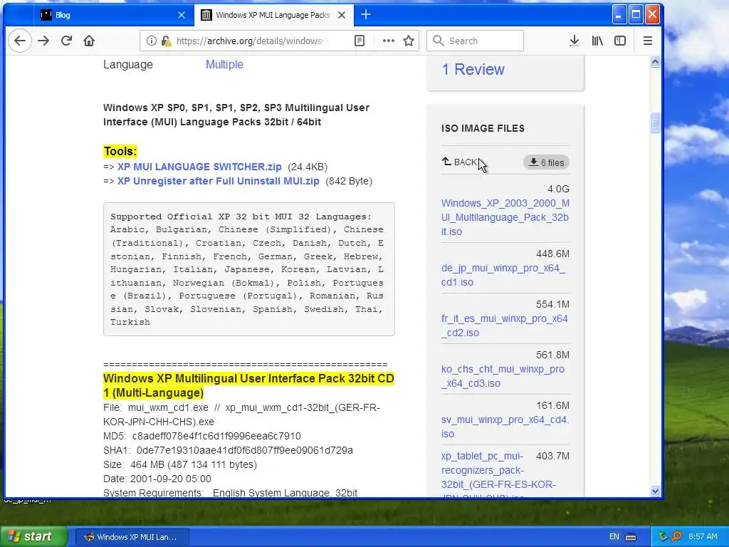Focus the Search box in toolbar
The height and width of the screenshot is (547, 729).
click(475, 41)
